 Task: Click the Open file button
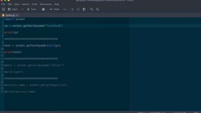coord(13,9)
